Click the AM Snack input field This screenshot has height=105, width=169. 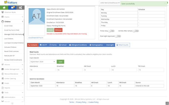(97, 70)
